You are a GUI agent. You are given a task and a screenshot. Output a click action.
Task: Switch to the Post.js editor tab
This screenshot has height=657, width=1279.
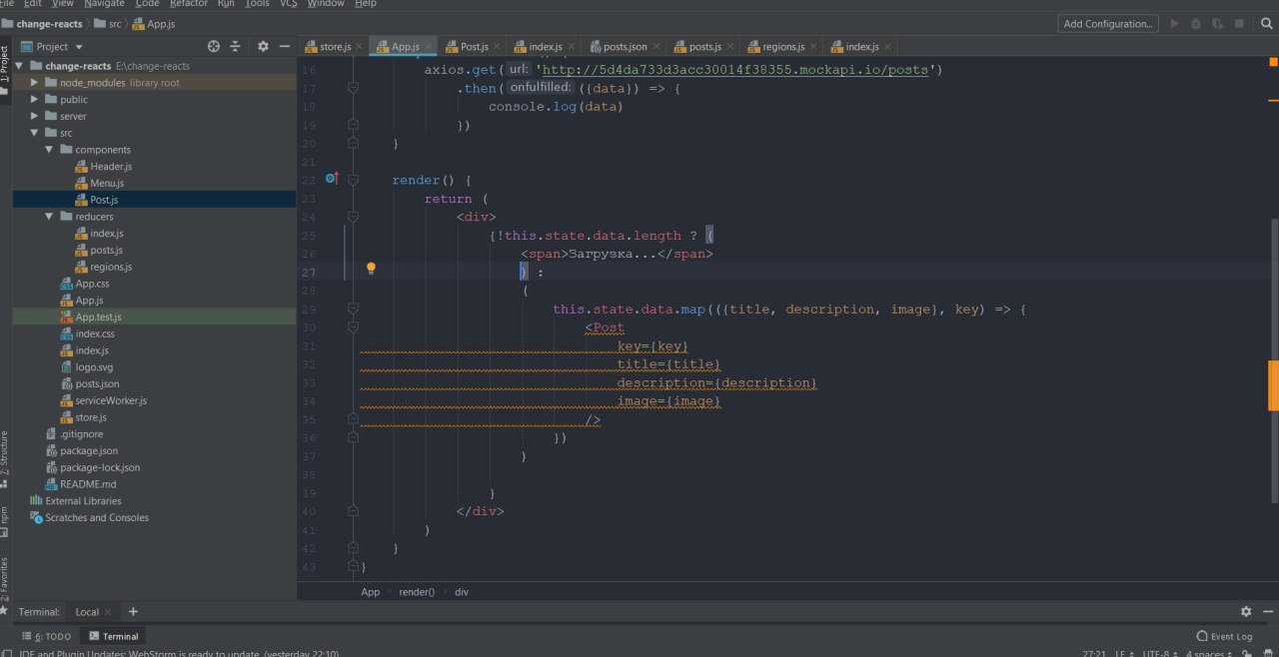click(474, 46)
